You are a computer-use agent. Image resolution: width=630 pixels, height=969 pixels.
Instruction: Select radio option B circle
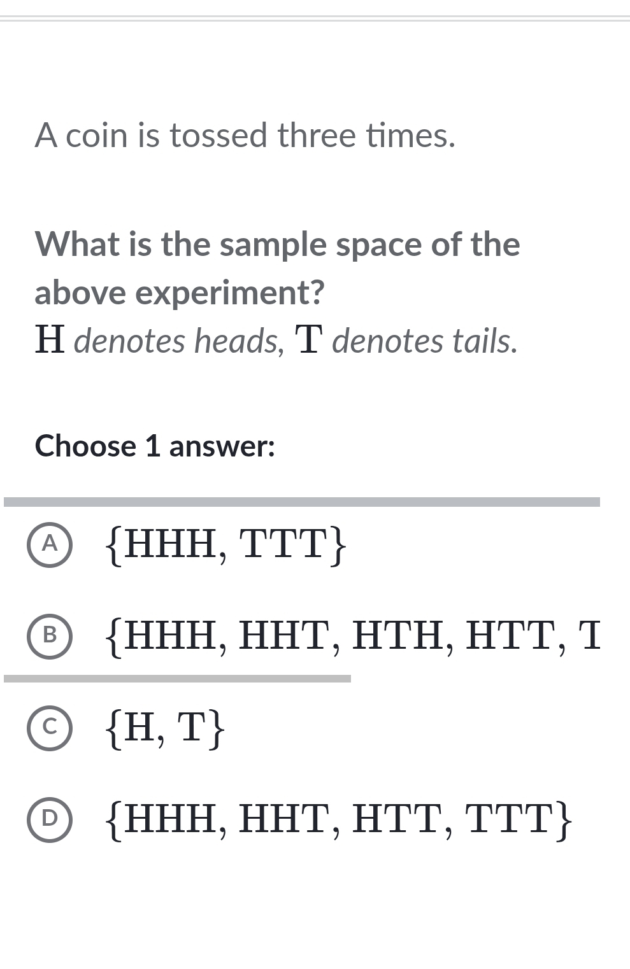point(50,635)
